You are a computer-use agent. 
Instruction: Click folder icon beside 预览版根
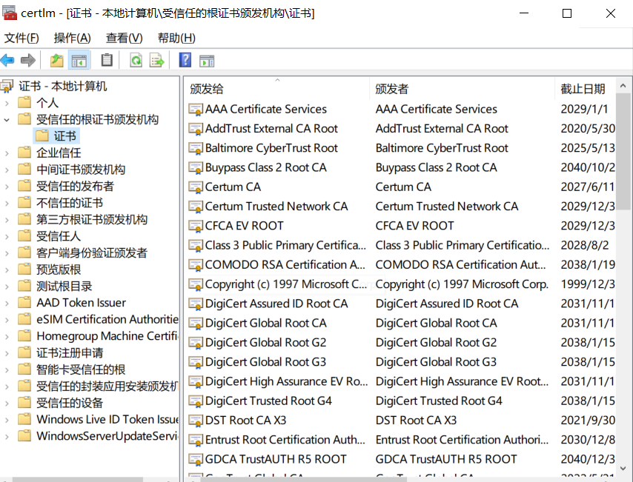[x=24, y=269]
